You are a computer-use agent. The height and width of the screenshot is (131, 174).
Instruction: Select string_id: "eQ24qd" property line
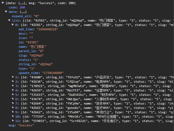[36, 64]
